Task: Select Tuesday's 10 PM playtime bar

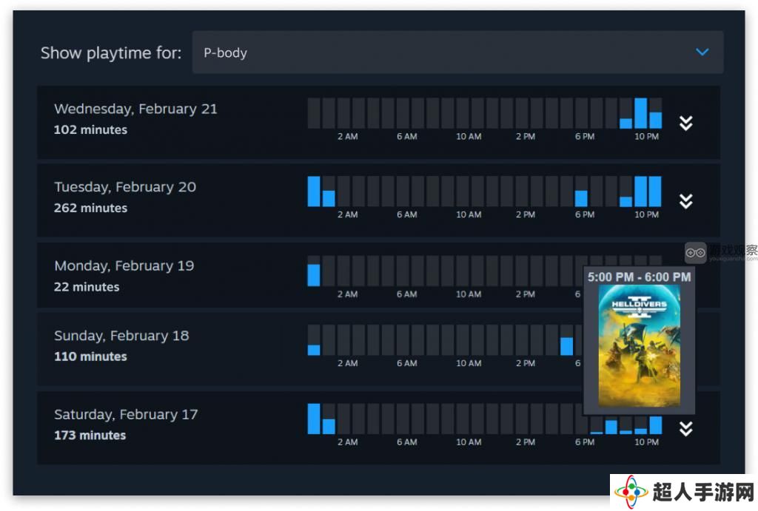Action: point(640,192)
